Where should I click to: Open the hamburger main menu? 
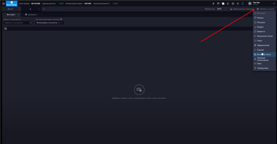[x=4, y=4]
